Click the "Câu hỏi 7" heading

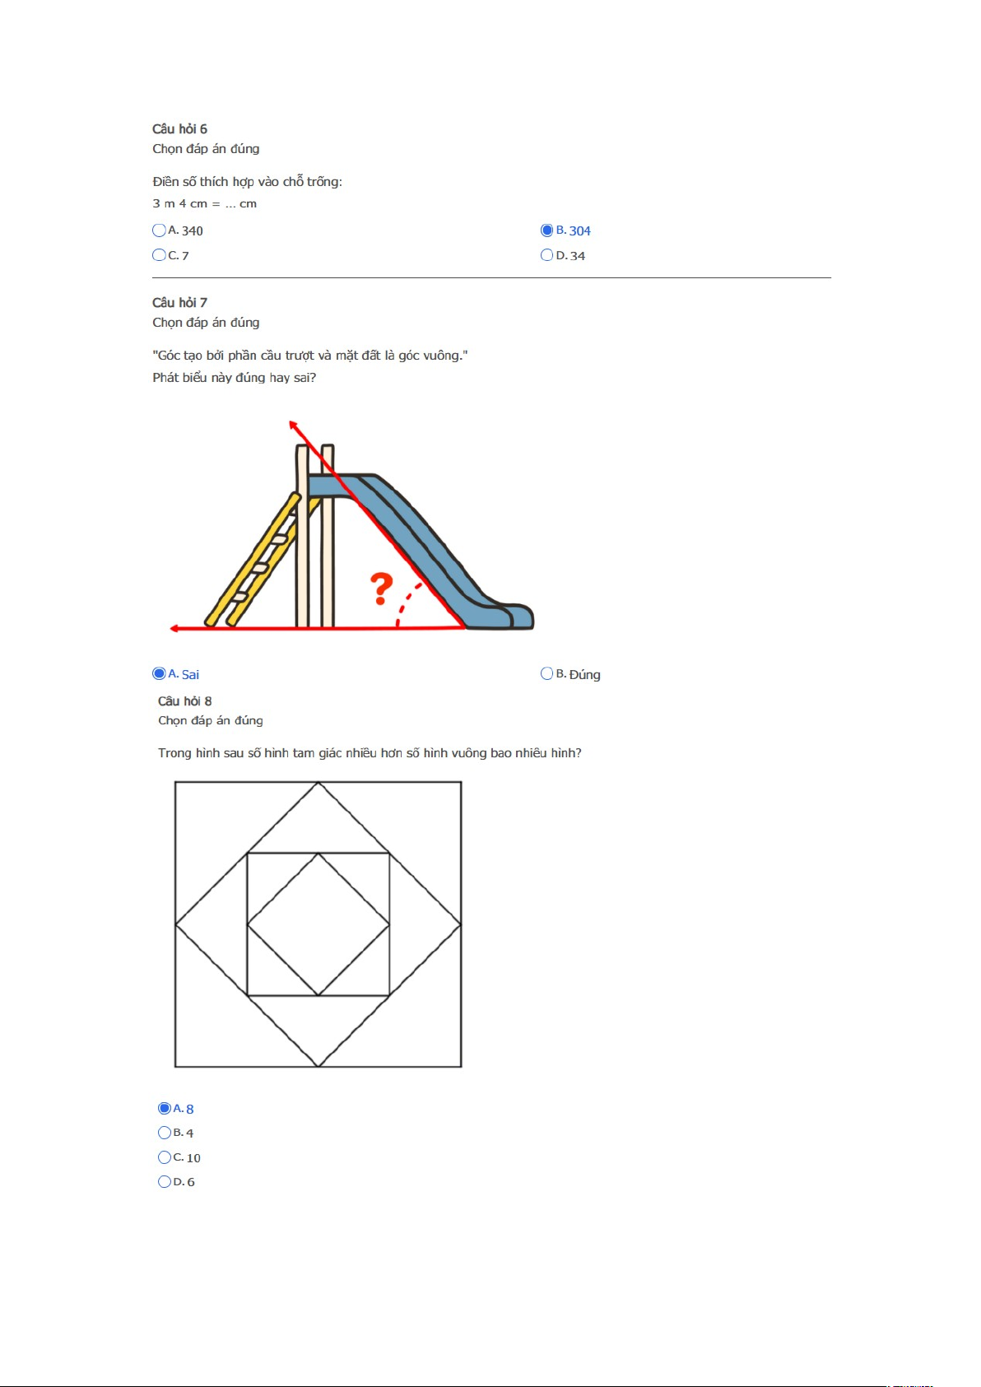point(179,303)
